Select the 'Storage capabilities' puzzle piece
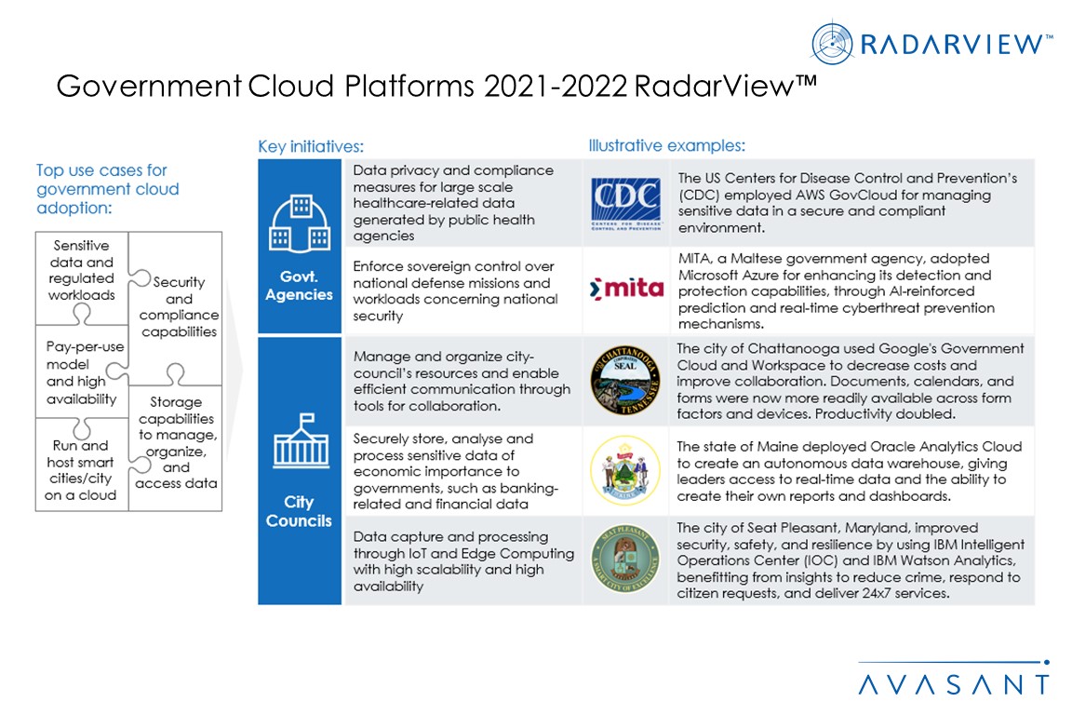Screen dimensions: 1072x715 click(x=176, y=442)
